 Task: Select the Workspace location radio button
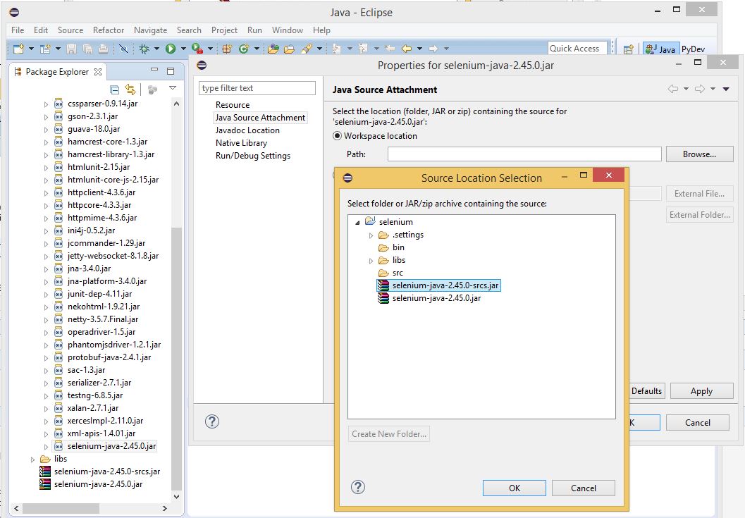(337, 136)
